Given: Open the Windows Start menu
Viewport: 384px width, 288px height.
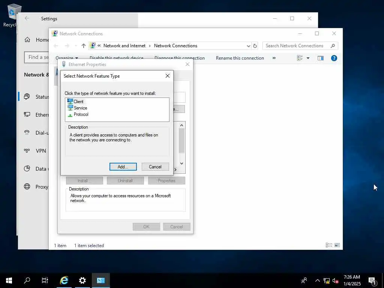Looking at the screenshot, I should pyautogui.click(x=9, y=280).
